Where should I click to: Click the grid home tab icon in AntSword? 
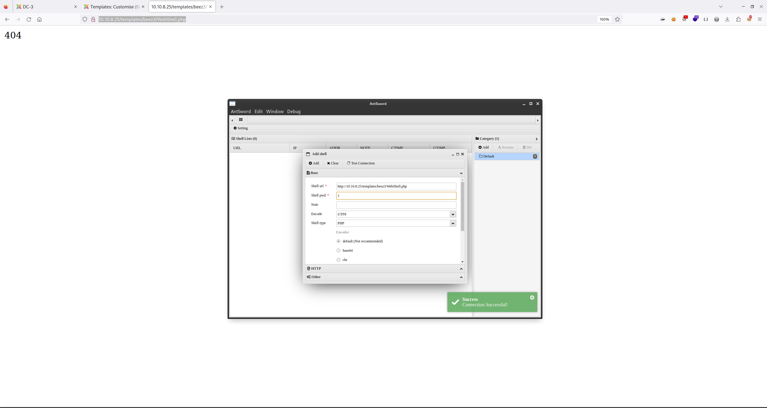pyautogui.click(x=241, y=120)
